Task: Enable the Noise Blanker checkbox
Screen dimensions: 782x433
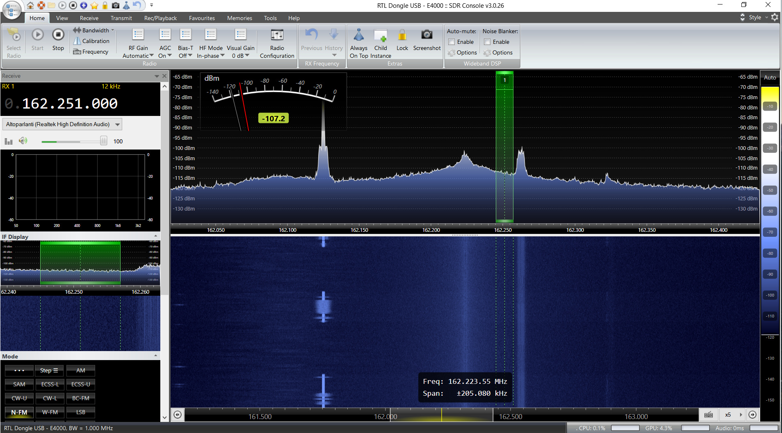Action: (x=488, y=42)
